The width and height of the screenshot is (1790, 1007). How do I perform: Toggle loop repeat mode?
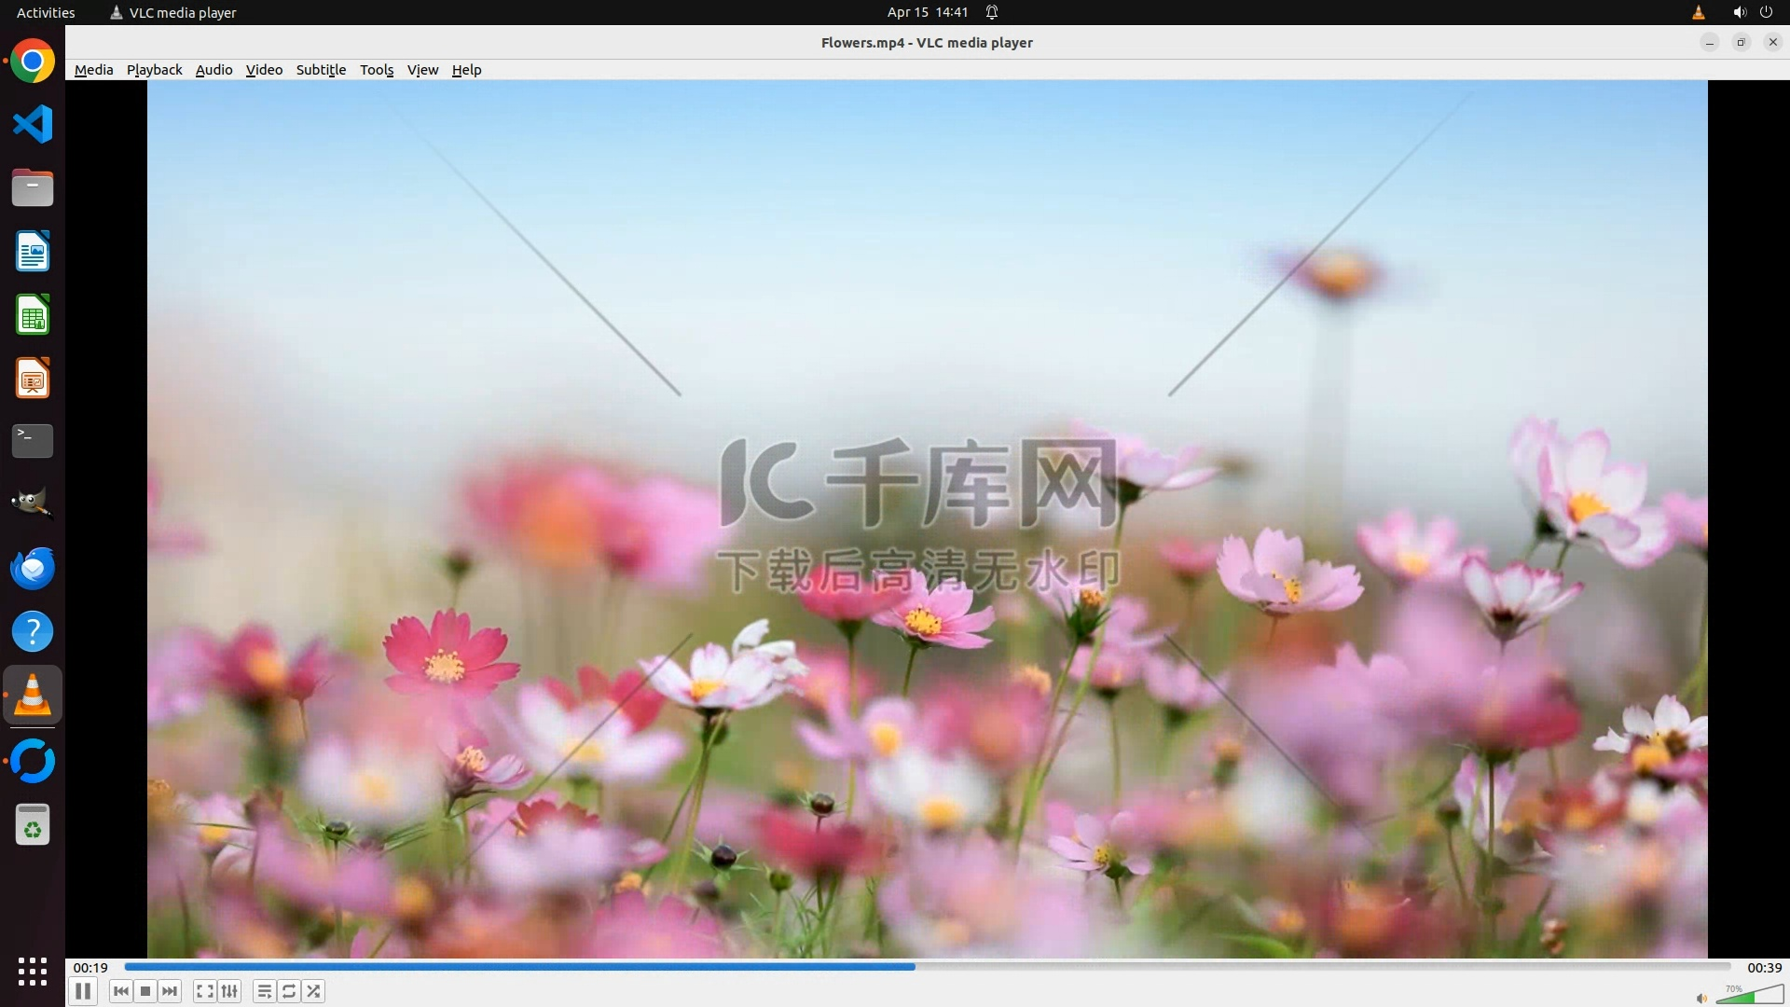pyautogui.click(x=289, y=991)
